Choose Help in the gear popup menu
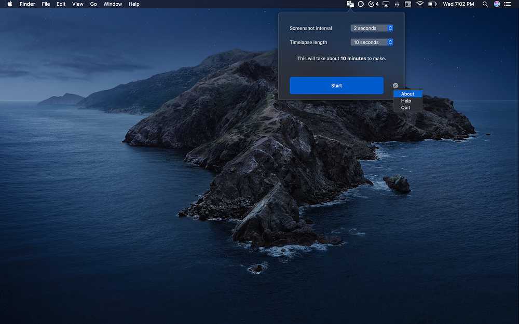The width and height of the screenshot is (519, 324). coord(406,101)
